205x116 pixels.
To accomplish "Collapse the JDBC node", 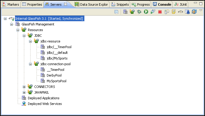I will pyautogui.click(x=24, y=36).
